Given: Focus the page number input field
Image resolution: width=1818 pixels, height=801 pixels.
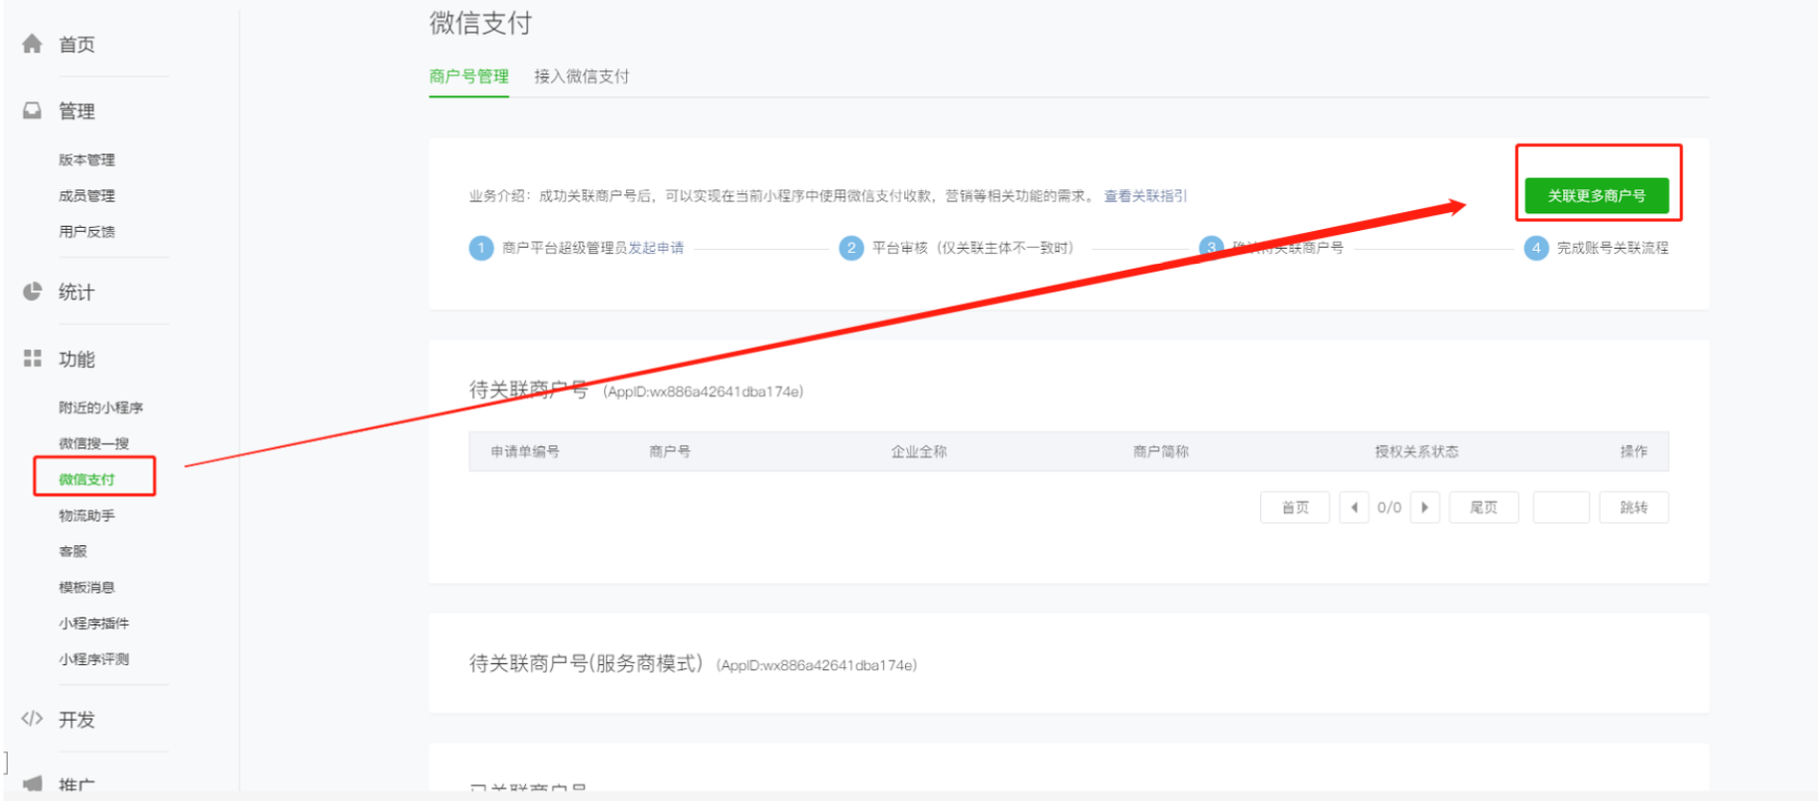Looking at the screenshot, I should click(1561, 508).
